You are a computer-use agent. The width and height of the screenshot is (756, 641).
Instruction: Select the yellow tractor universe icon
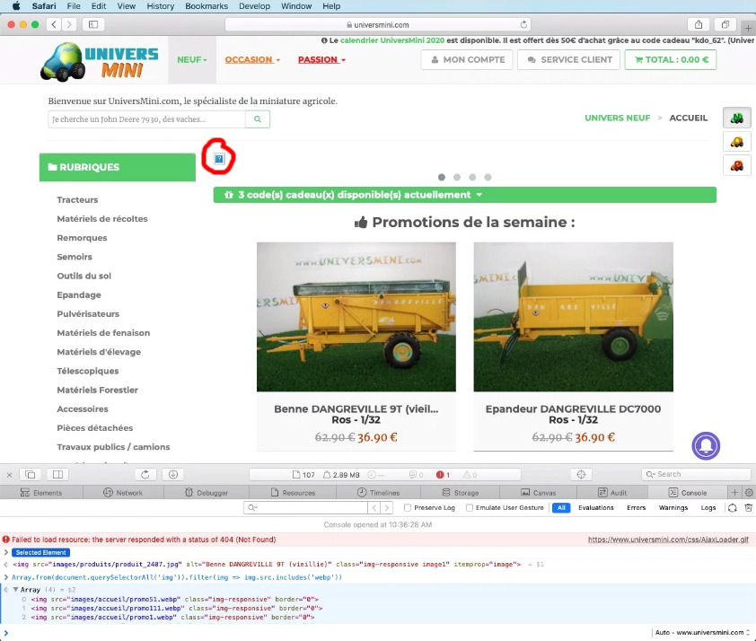click(x=737, y=142)
